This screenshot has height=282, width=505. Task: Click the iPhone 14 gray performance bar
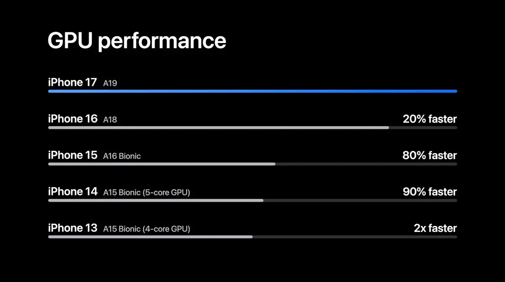[x=156, y=200]
